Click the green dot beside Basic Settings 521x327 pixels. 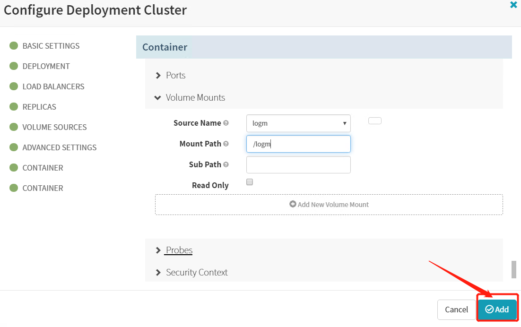[14, 46]
